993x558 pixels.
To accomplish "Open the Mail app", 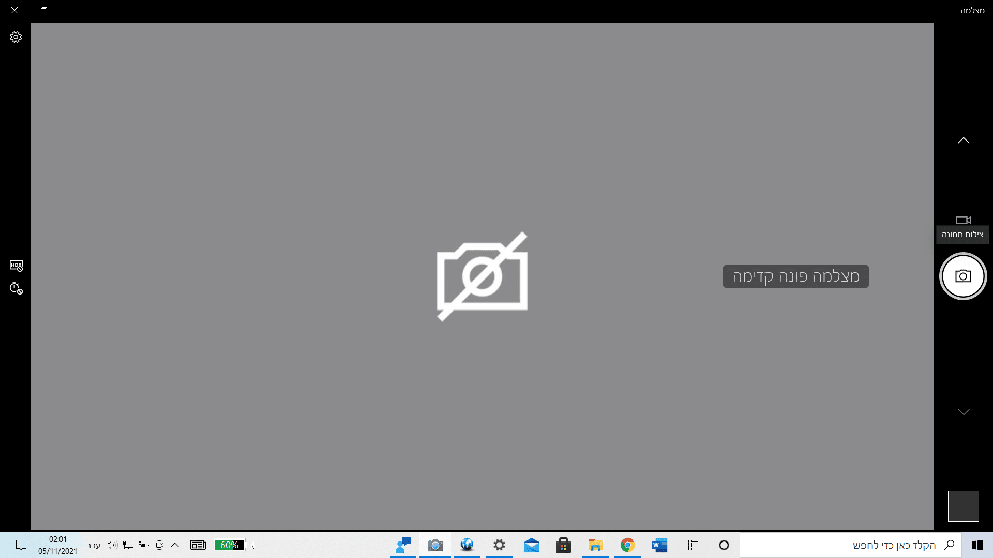I will click(532, 545).
